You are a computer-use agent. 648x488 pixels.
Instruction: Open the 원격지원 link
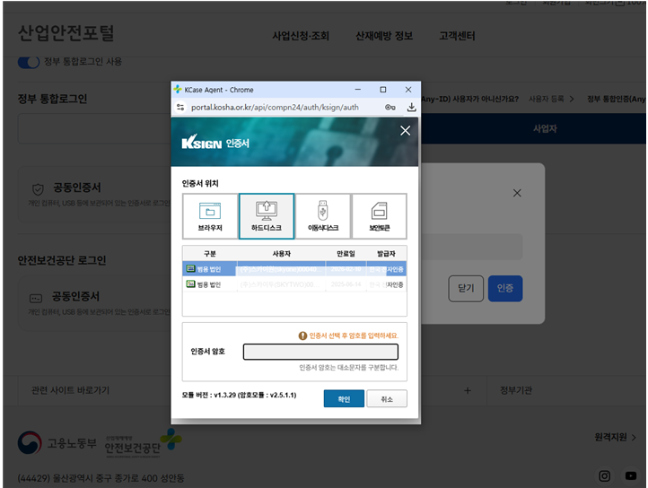(615, 437)
